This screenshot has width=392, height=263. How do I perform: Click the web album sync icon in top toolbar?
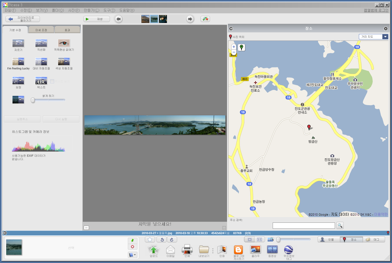[205, 19]
